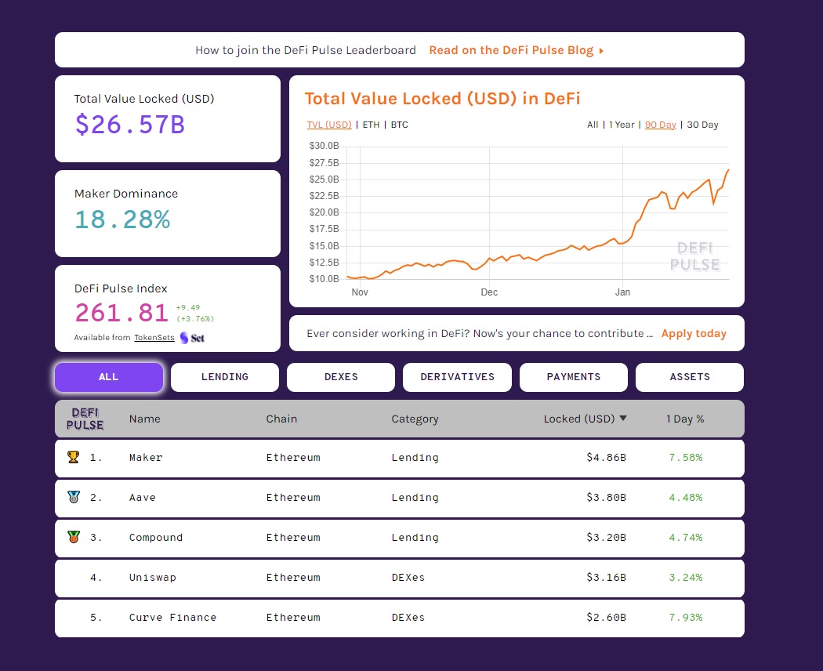823x671 pixels.
Task: Sort table by 1 Day % column
Action: point(685,419)
